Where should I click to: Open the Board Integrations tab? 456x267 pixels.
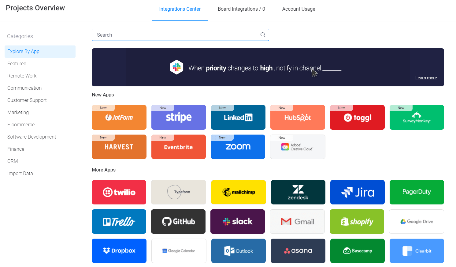(x=241, y=9)
